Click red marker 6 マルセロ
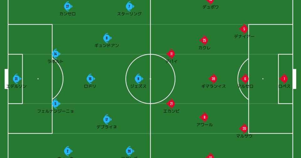 245,79
